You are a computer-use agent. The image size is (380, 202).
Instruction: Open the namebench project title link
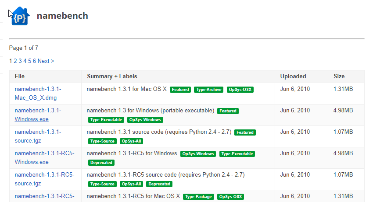(62, 16)
